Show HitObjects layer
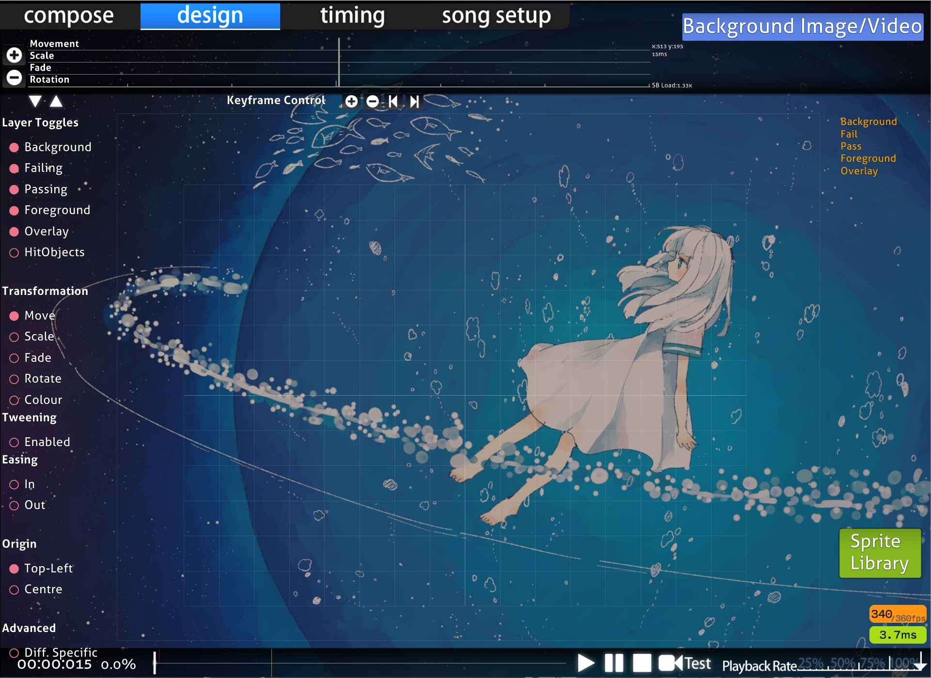931x678 pixels. (47, 252)
